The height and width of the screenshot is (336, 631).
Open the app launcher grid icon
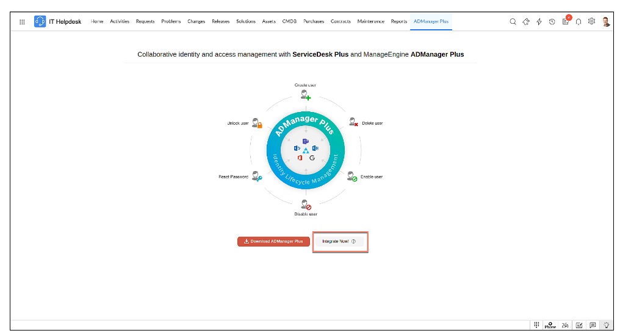pyautogui.click(x=22, y=22)
